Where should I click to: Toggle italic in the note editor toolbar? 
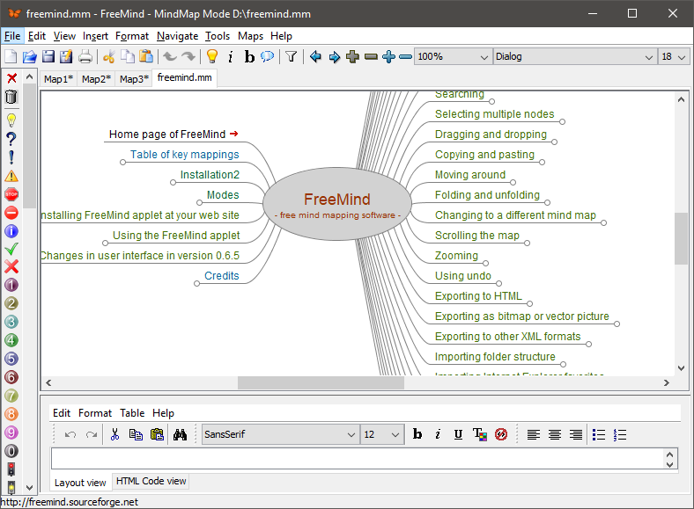coord(438,434)
